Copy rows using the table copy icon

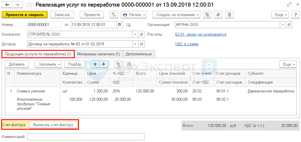coord(118,64)
